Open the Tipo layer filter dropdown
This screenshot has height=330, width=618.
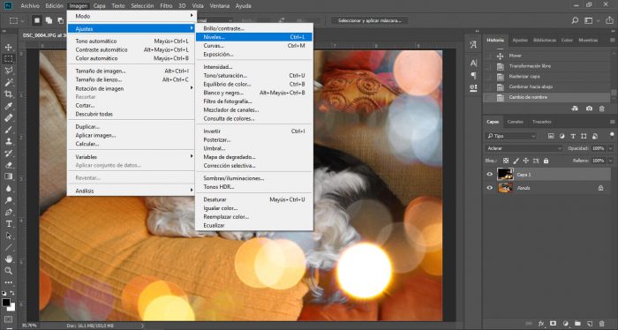point(511,136)
